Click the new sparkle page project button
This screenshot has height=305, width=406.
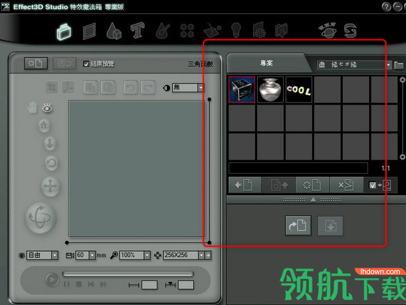[313, 185]
